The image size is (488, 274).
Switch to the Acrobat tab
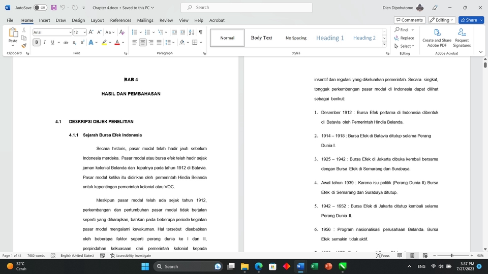[217, 20]
